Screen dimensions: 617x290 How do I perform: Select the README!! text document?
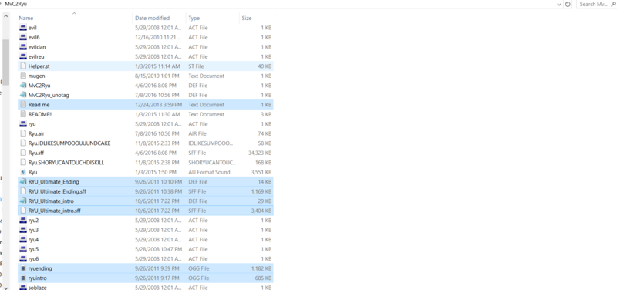point(146,114)
